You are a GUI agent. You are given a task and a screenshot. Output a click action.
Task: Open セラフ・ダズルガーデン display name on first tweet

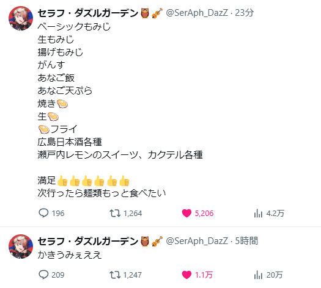pyautogui.click(x=88, y=13)
